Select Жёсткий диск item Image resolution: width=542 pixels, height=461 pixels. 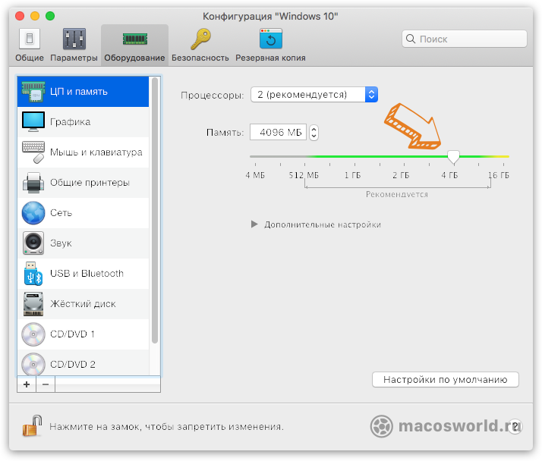[83, 304]
